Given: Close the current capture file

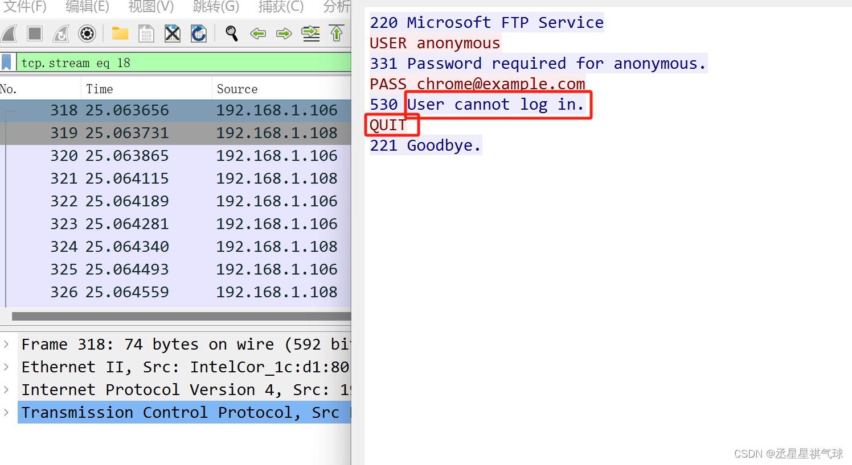Looking at the screenshot, I should point(172,34).
